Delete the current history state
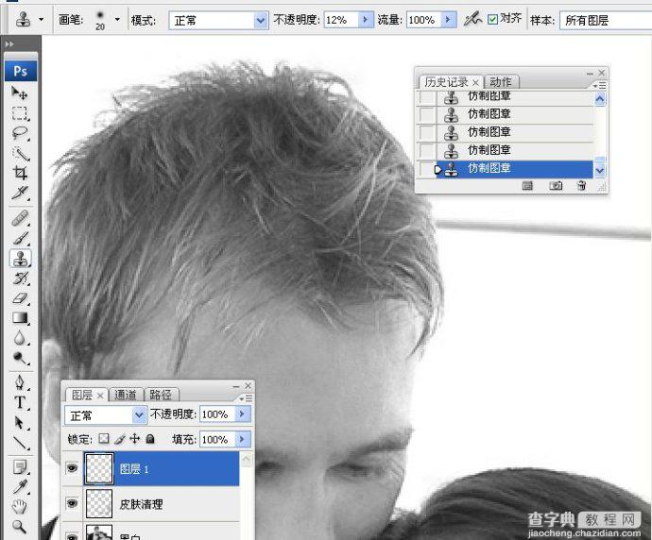 [x=582, y=186]
